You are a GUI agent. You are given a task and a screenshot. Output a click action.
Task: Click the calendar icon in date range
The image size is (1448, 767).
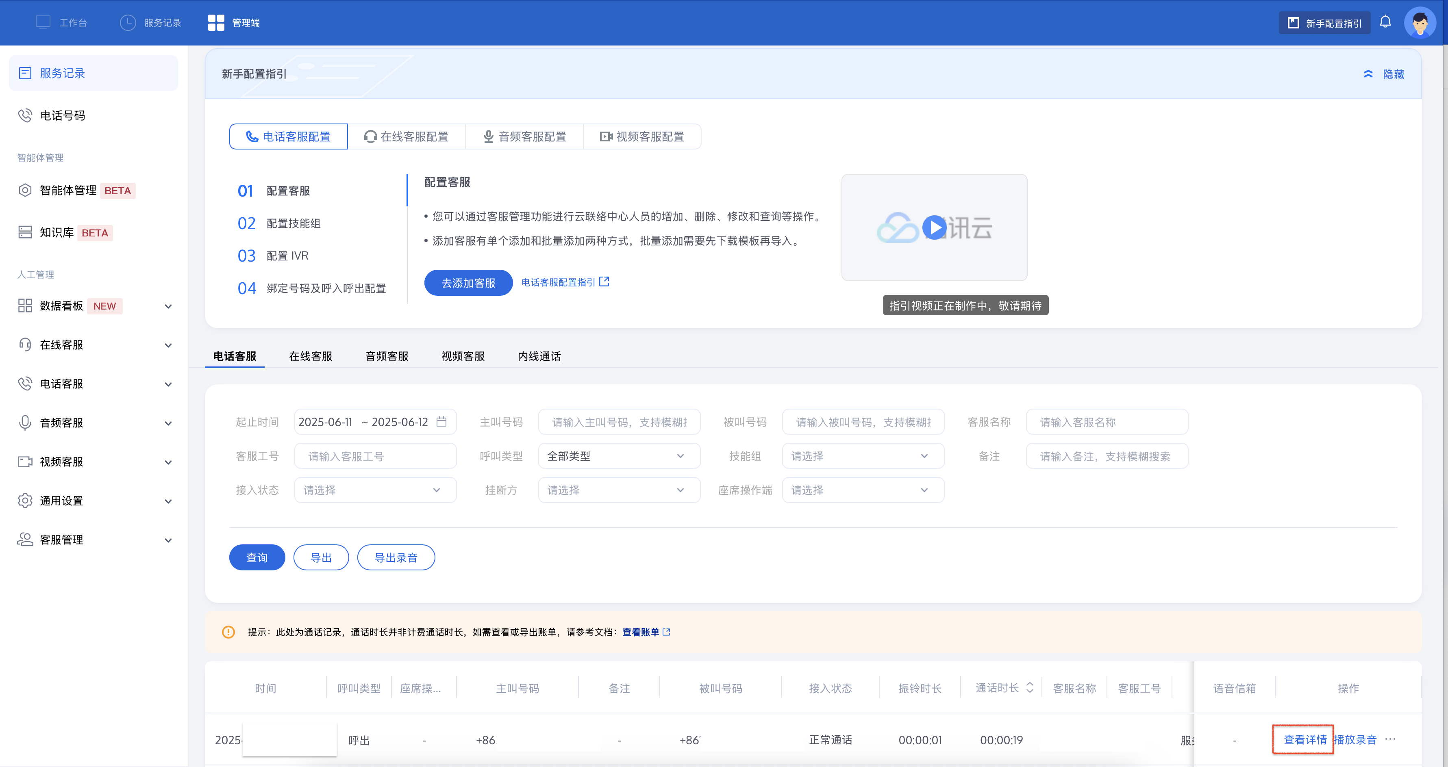[x=442, y=421]
